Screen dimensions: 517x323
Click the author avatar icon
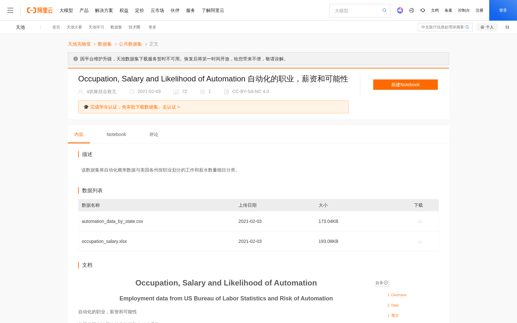tap(81, 92)
